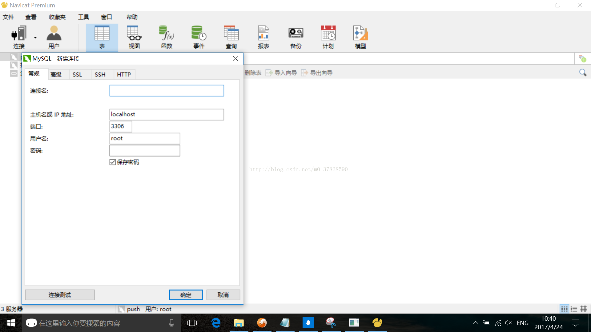
Task: Click the username field showing root
Action: (145, 138)
